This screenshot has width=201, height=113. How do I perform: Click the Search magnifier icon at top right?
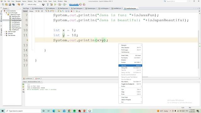(x=165, y=1)
